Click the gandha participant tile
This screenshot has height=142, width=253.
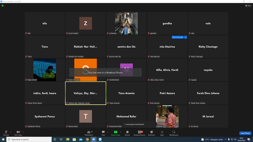coord(167,23)
